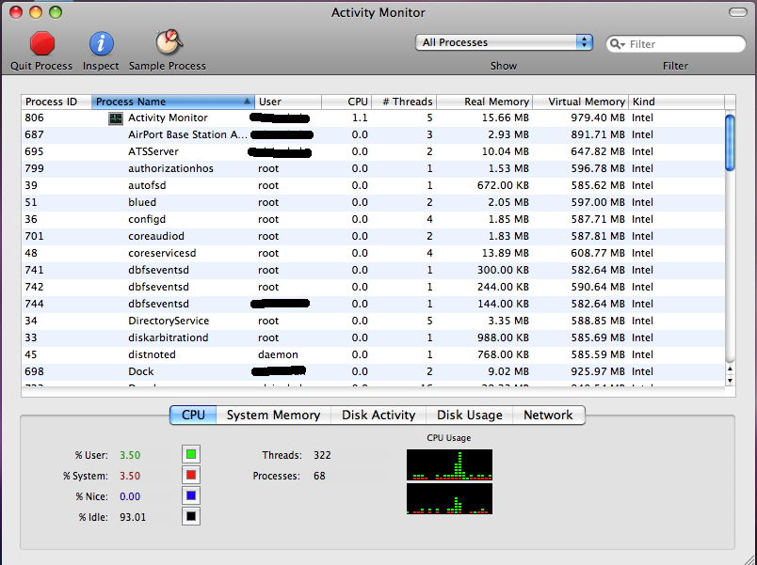The width and height of the screenshot is (757, 565).
Task: Select the coreaudiod process row
Action: (373, 236)
